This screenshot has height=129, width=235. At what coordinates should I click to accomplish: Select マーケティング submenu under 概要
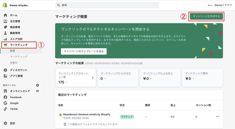pyautogui.click(x=19, y=56)
